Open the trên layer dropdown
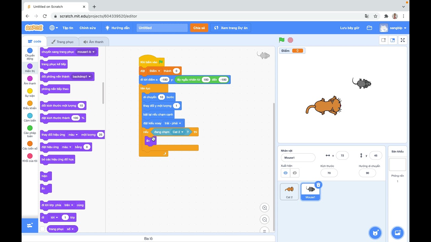 69,205
